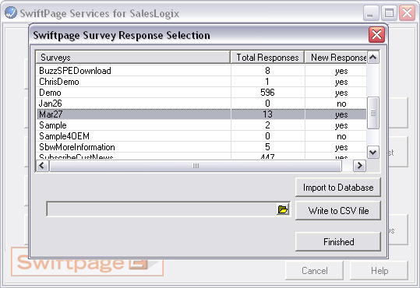Click total responses value 13
Image resolution: width=420 pixels, height=288 pixels.
click(267, 114)
